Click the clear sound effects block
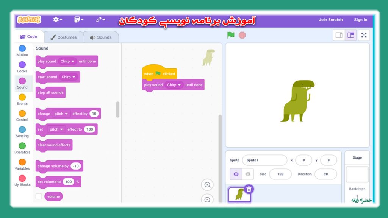The image size is (388, 218). tap(54, 145)
